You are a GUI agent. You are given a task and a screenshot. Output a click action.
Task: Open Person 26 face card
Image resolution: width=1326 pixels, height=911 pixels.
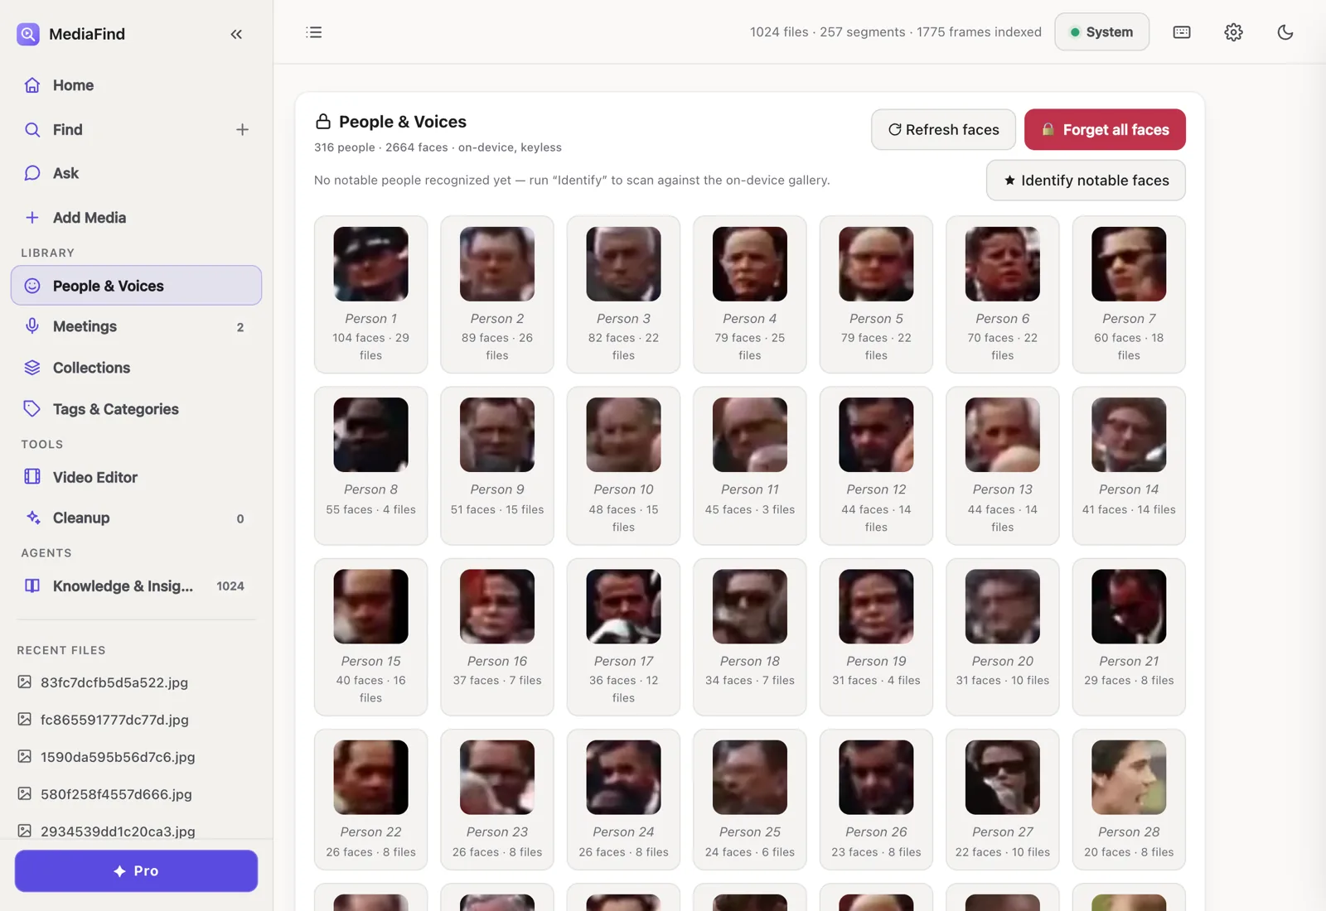coord(876,800)
